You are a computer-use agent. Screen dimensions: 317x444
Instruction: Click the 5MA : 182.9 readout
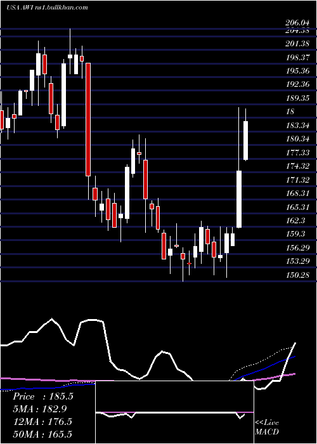(x=41, y=409)
